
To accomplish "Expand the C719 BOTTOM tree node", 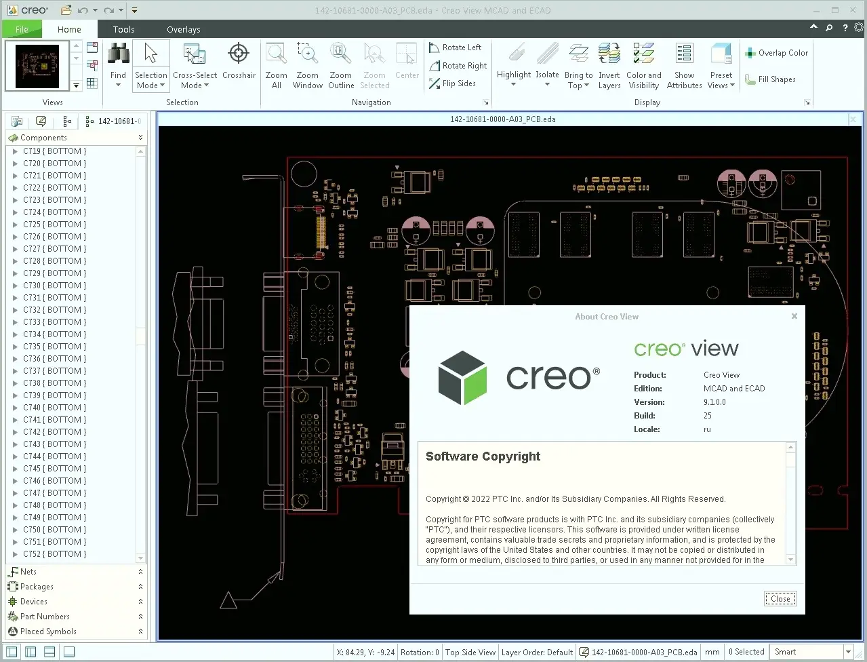I will (x=16, y=151).
